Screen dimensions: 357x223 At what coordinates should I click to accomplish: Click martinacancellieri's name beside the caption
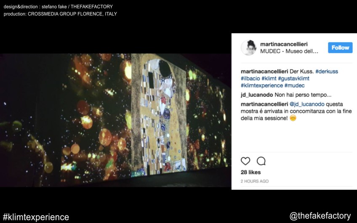coord(264,72)
